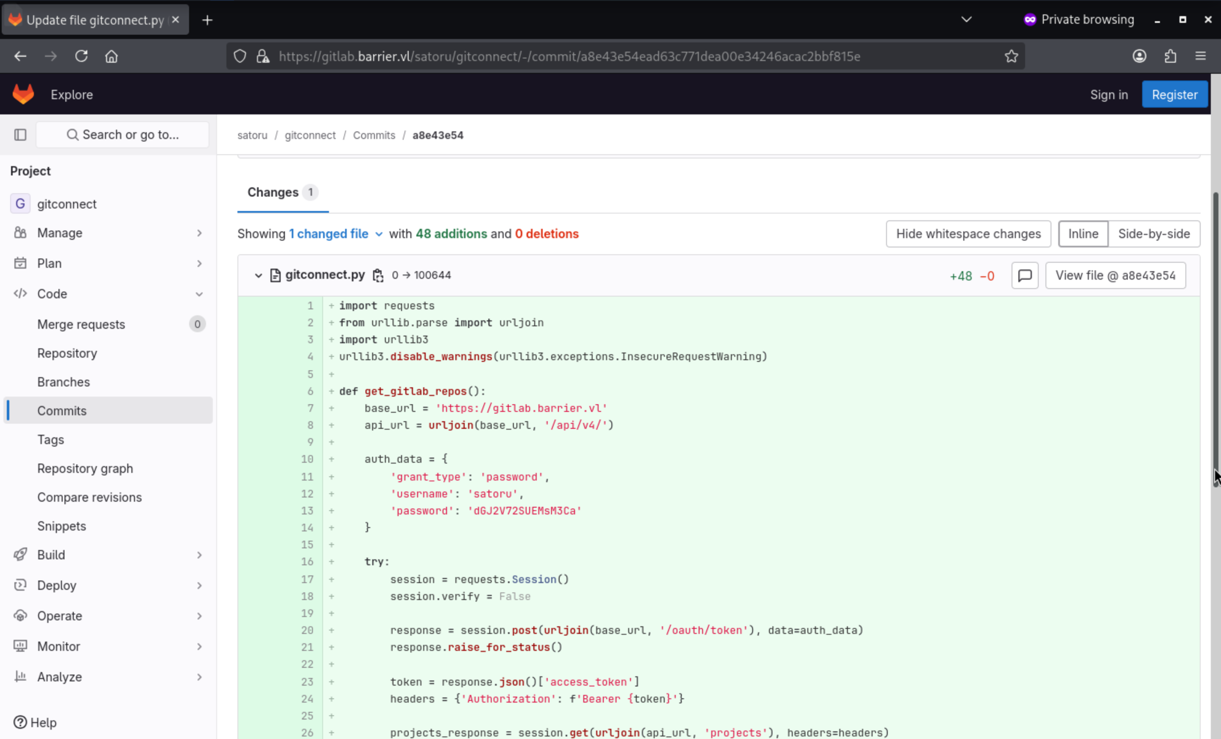Click Hide whitespace changes button
This screenshot has width=1221, height=739.
(968, 234)
